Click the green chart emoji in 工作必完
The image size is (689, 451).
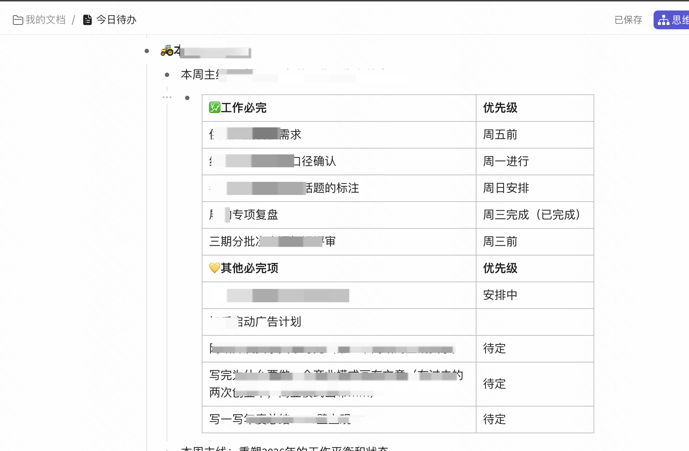pyautogui.click(x=214, y=108)
